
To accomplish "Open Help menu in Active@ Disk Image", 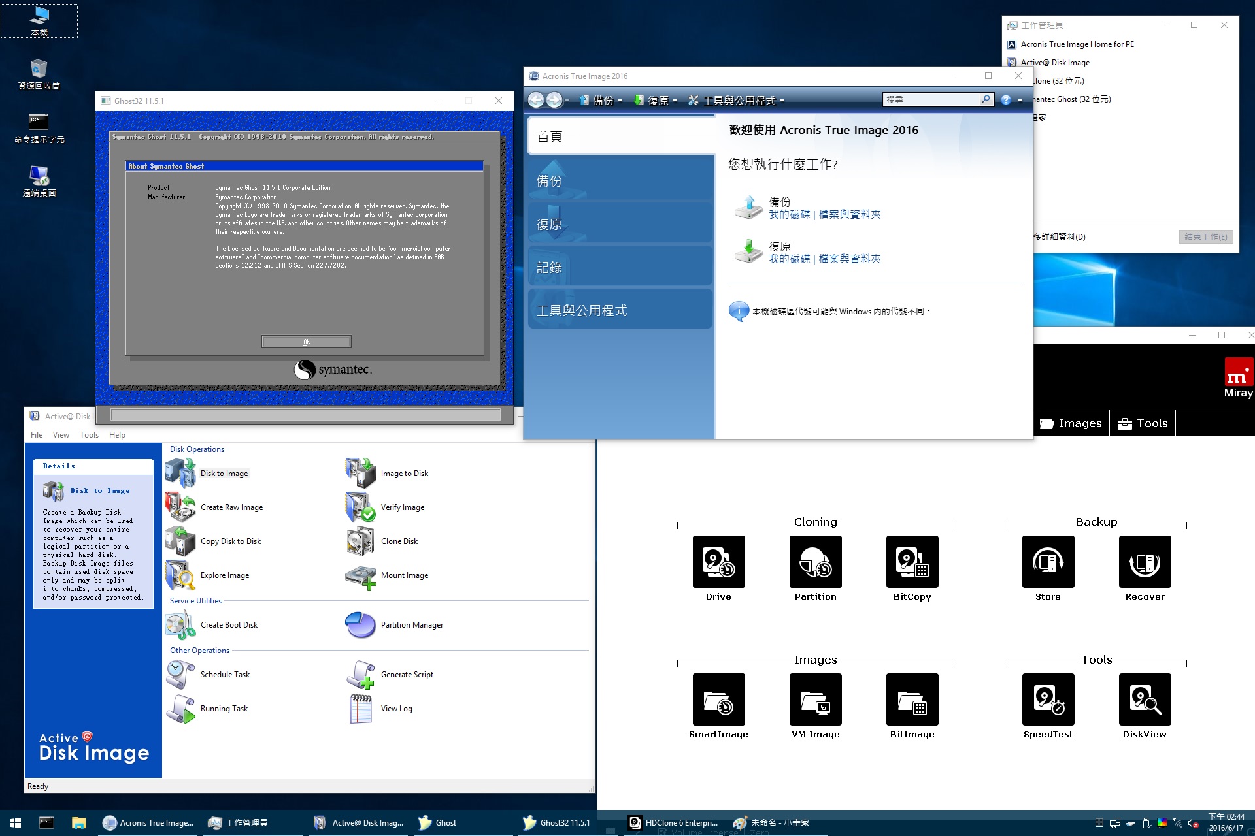I will coord(117,435).
